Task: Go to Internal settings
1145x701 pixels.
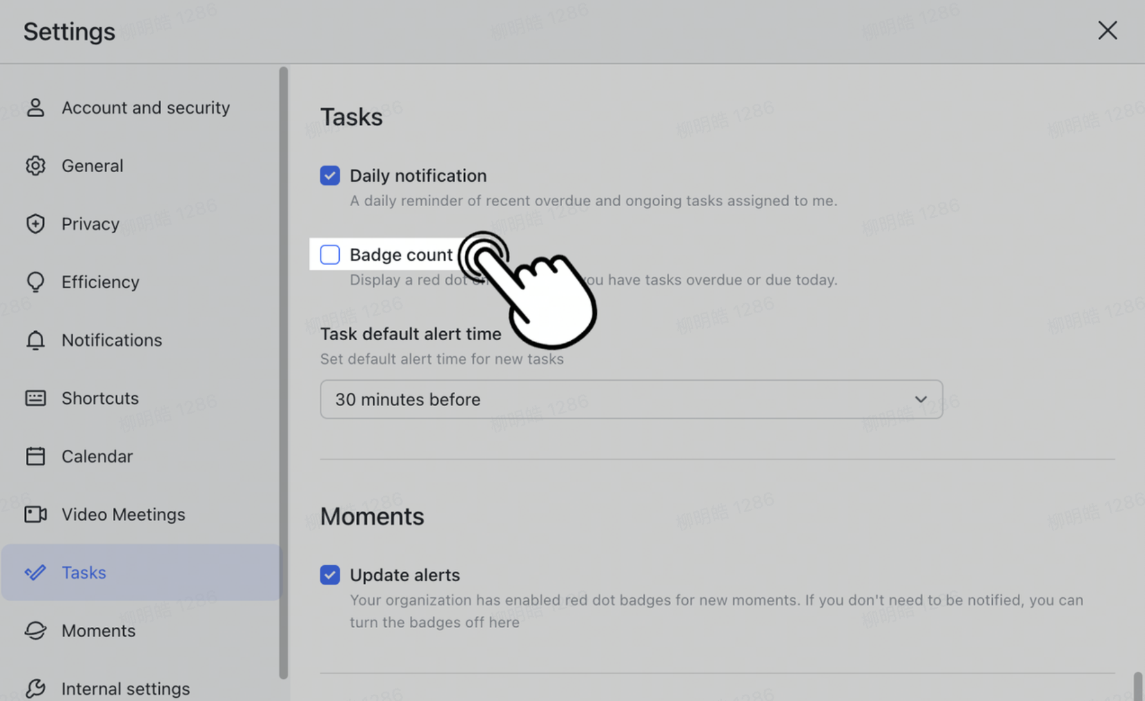Action: [x=125, y=688]
